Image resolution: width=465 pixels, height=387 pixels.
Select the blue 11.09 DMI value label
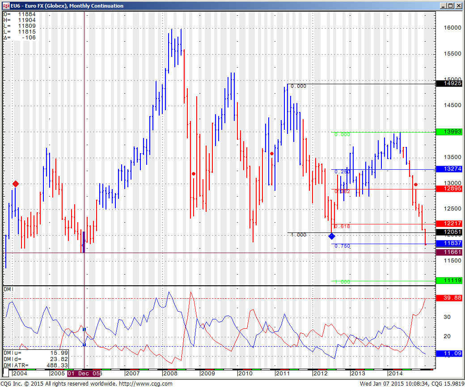[x=449, y=354]
